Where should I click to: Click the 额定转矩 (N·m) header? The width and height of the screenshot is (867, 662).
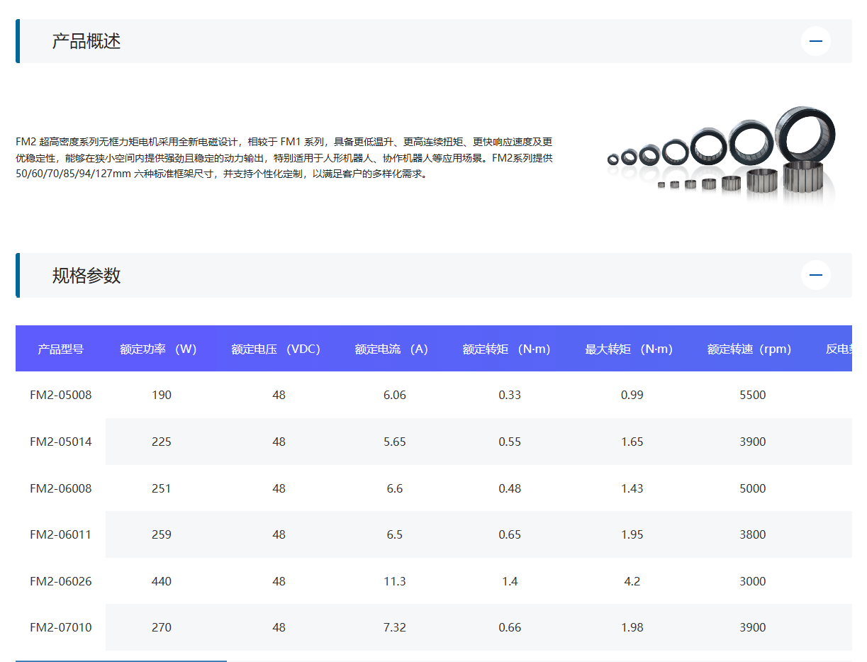click(506, 349)
